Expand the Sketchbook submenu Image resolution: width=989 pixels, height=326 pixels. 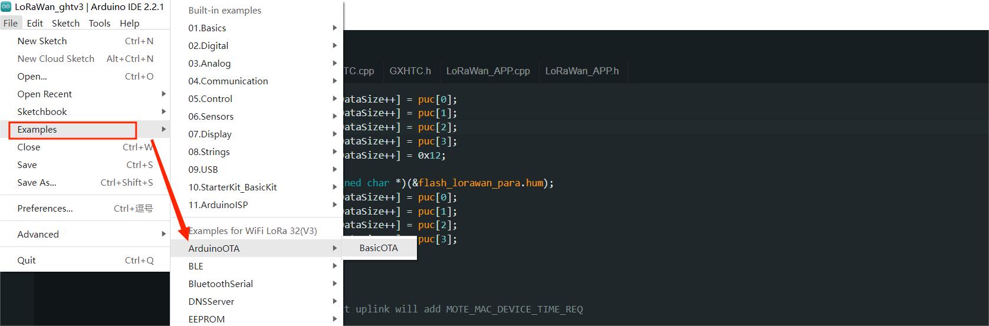click(42, 111)
